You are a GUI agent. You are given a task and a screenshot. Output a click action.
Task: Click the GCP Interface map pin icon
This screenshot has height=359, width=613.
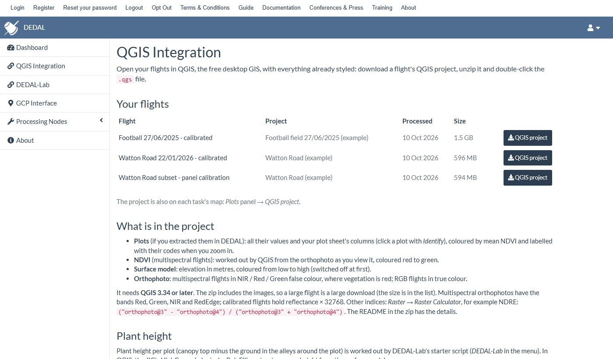[x=11, y=103]
